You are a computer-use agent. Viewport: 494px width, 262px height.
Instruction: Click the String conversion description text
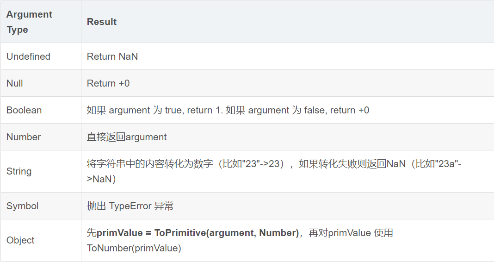[274, 171]
